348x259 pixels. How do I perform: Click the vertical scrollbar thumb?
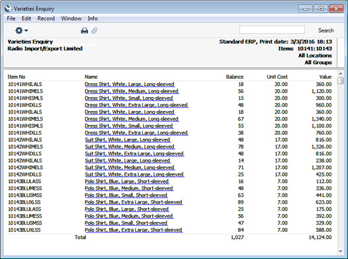tap(341, 81)
